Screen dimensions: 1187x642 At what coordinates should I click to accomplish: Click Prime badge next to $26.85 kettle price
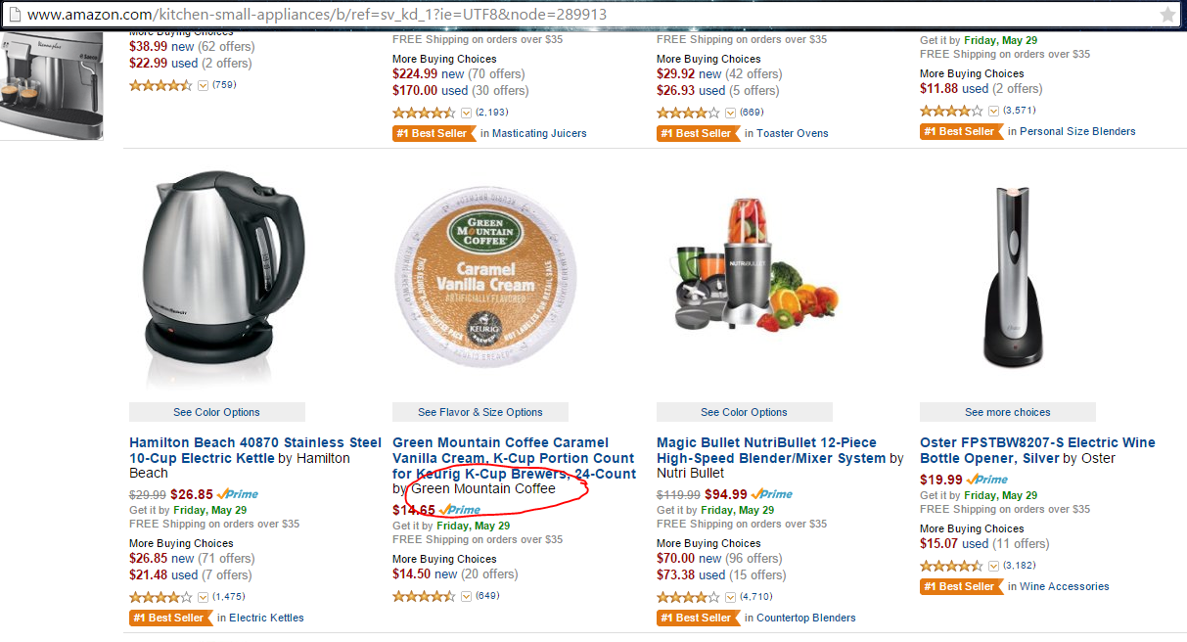238,494
